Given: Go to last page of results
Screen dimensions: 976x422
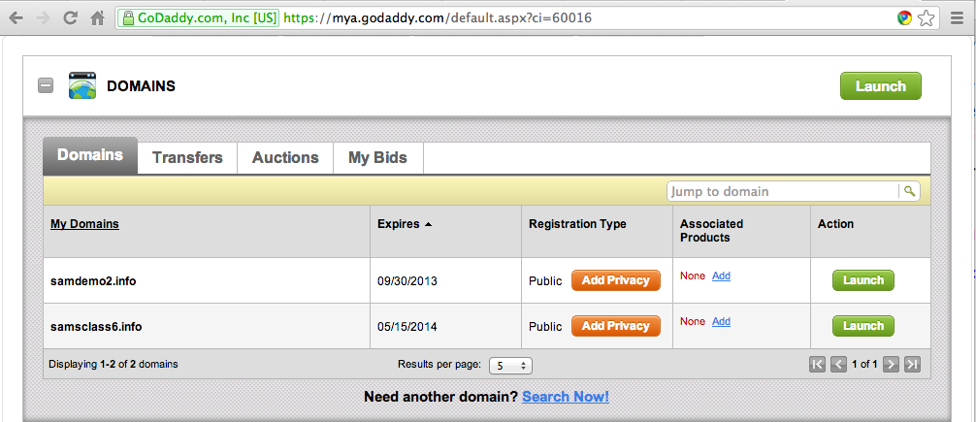Looking at the screenshot, I should 911,365.
